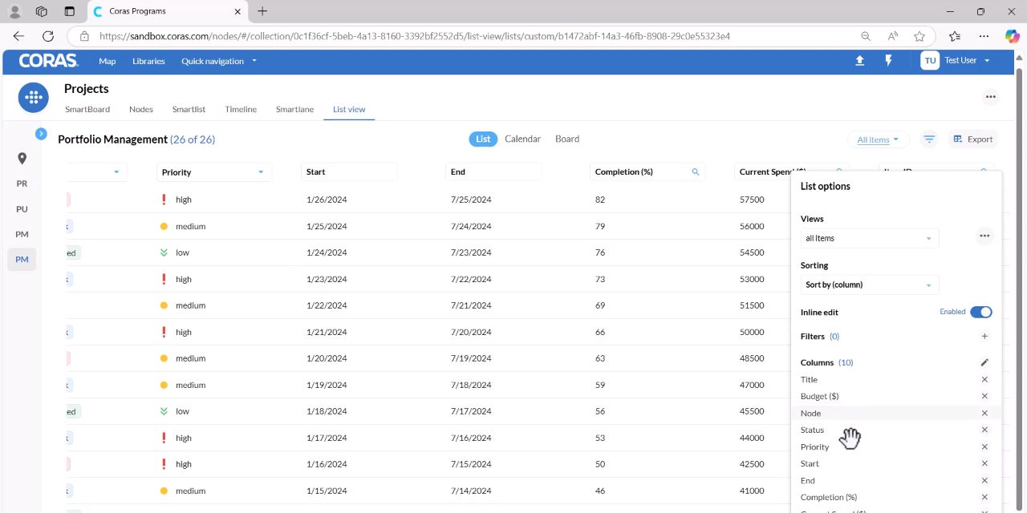Image resolution: width=1027 pixels, height=513 pixels.
Task: Expand the left sidebar with arrow
Action: pyautogui.click(x=41, y=134)
